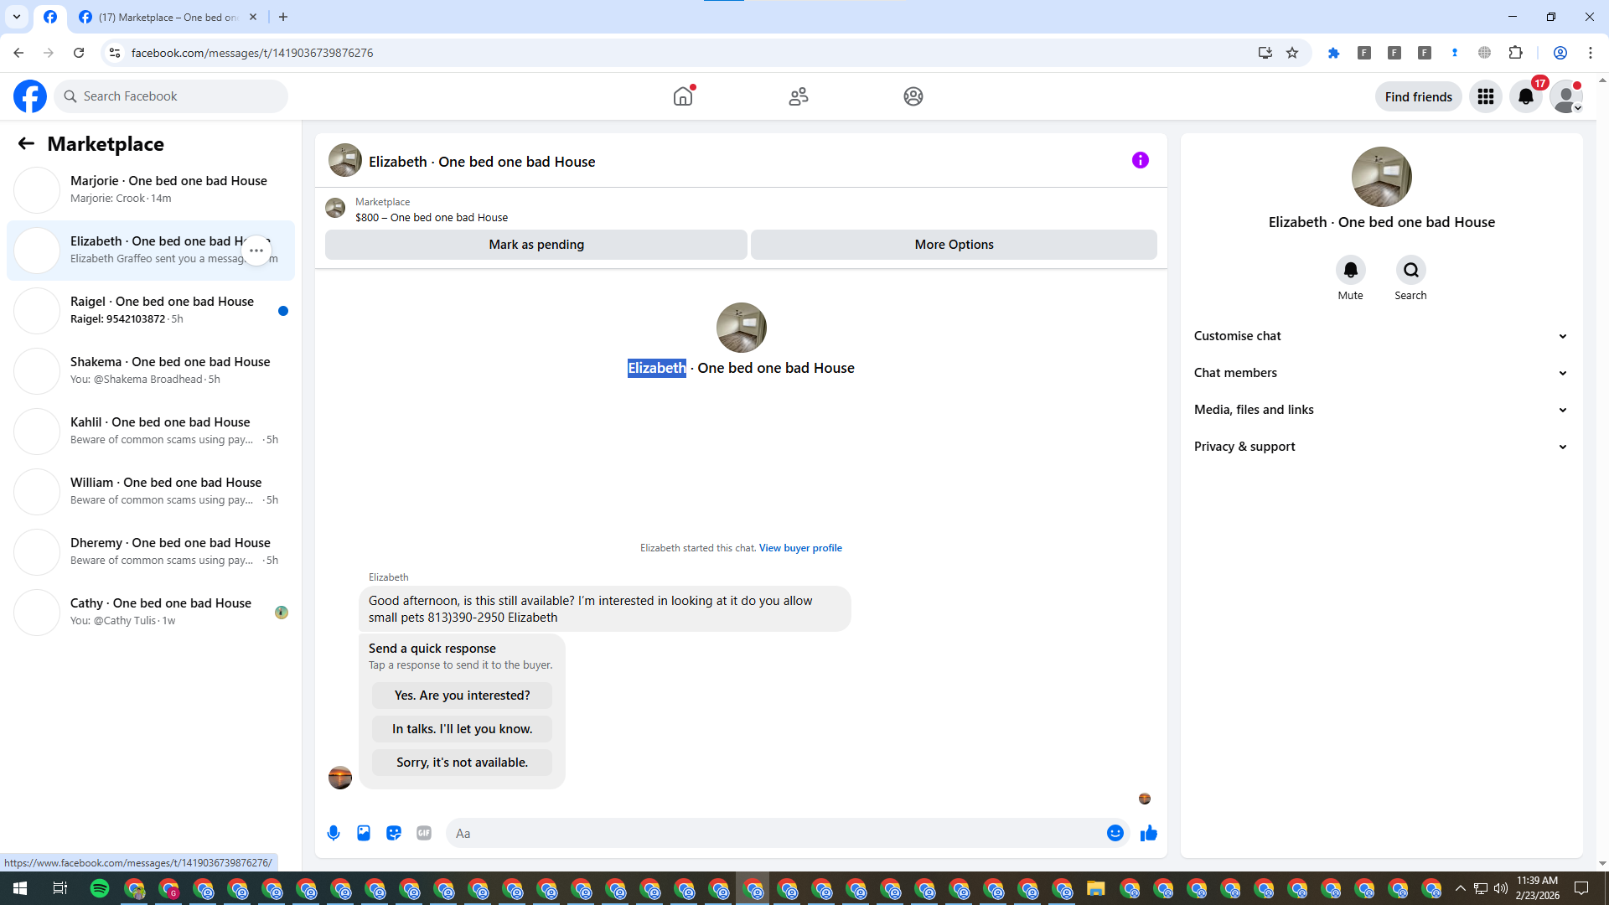The image size is (1609, 905).
Task: Open Facebook notifications bell
Action: tap(1526, 96)
